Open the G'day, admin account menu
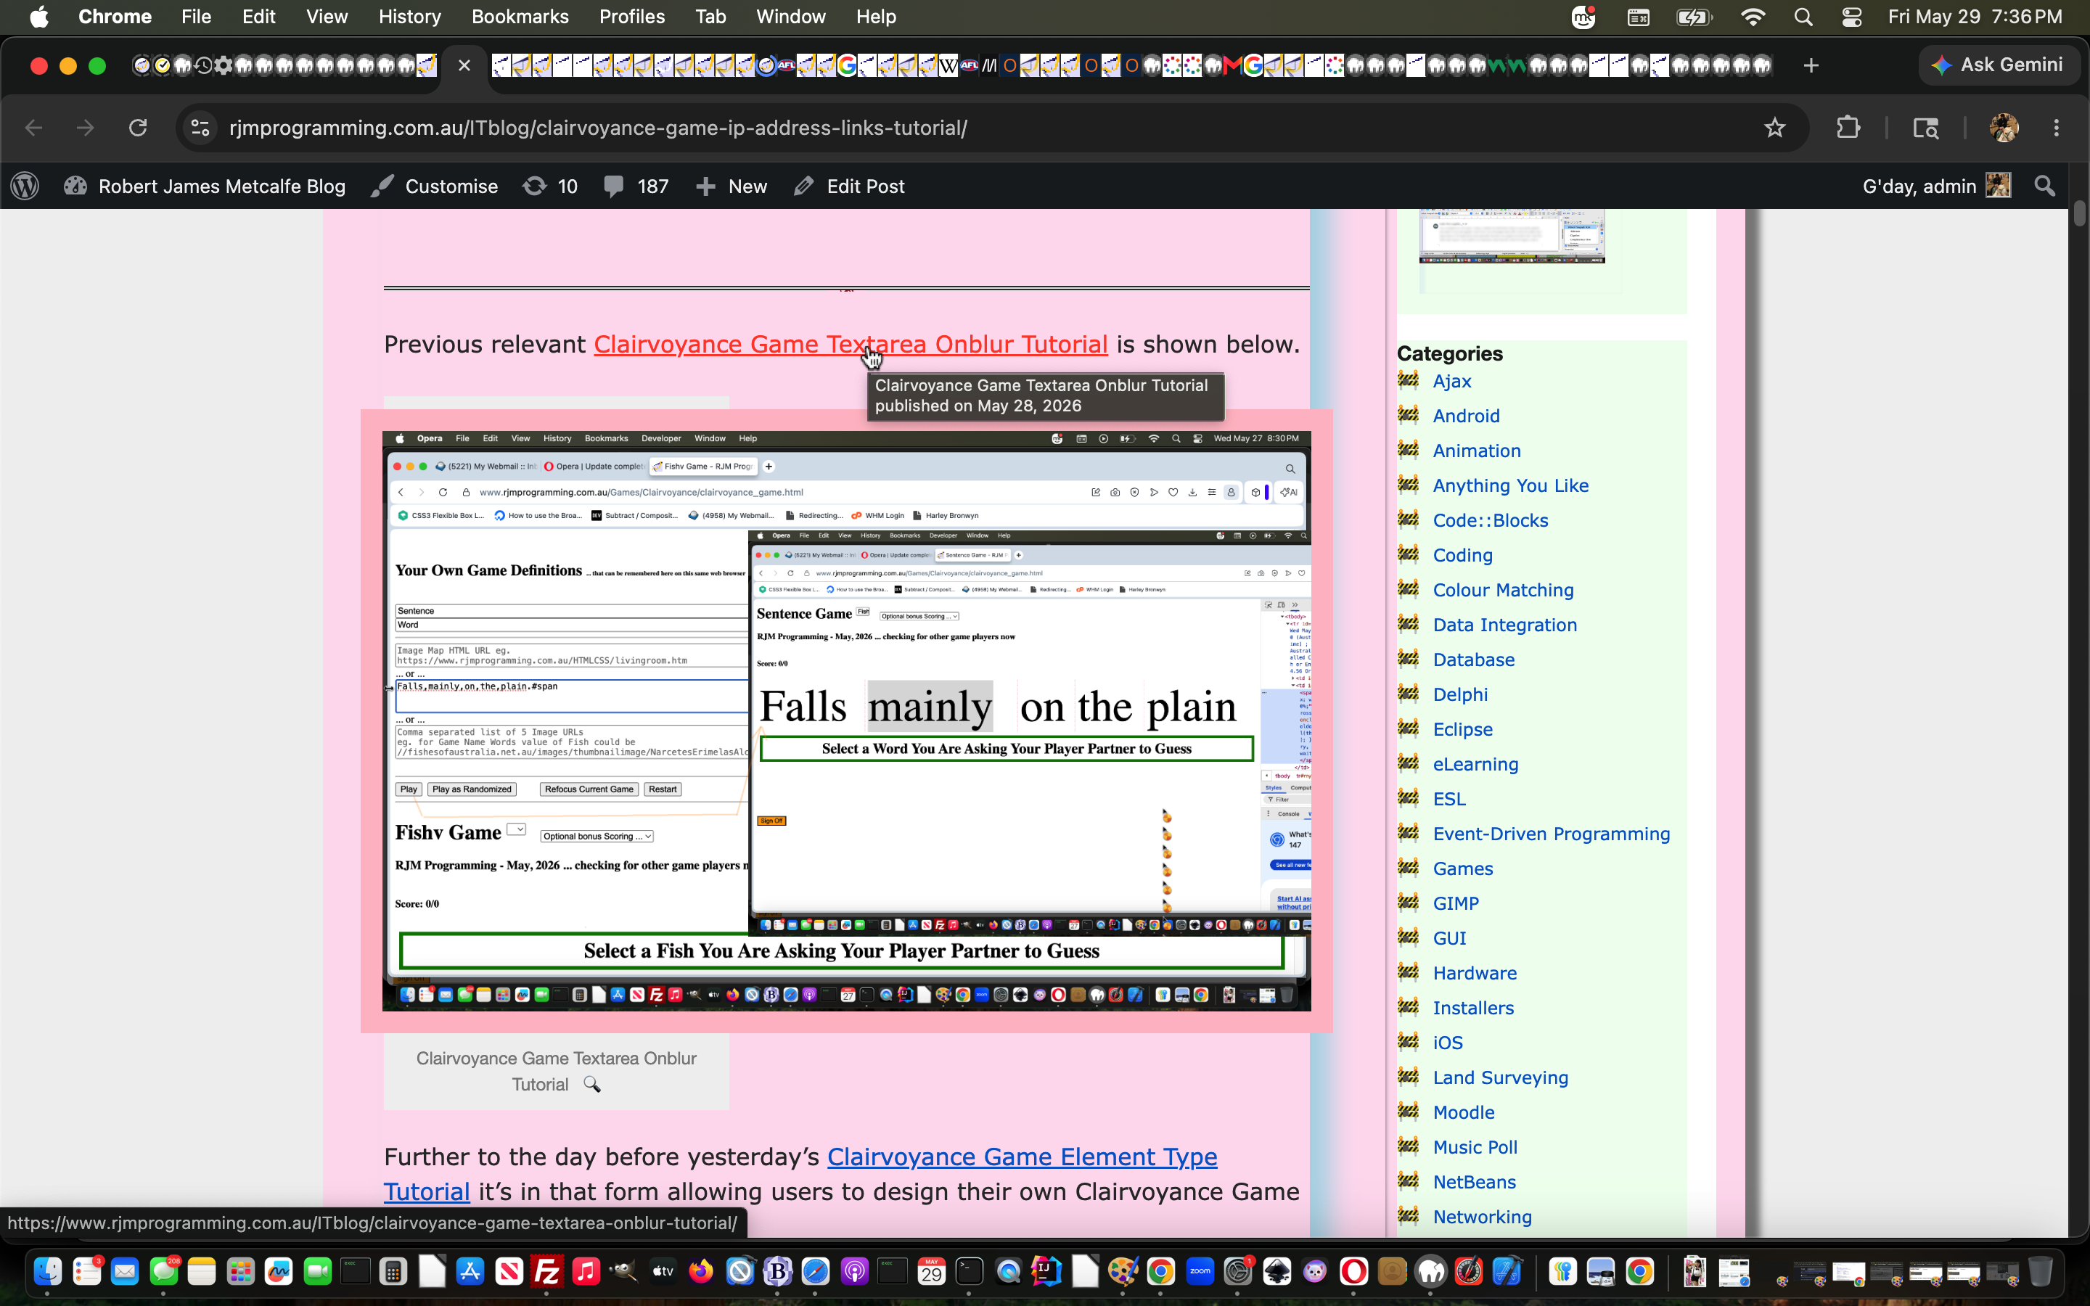Viewport: 2090px width, 1306px height. pyautogui.click(x=1936, y=186)
